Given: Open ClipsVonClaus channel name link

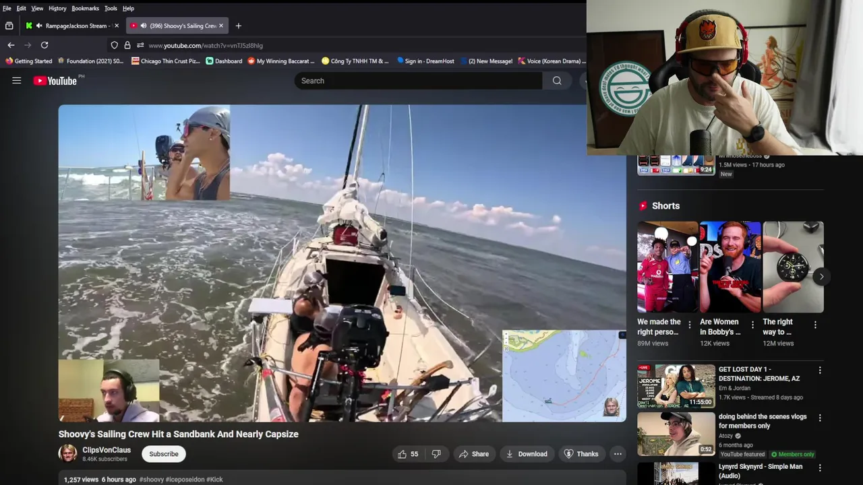Looking at the screenshot, I should [x=107, y=450].
